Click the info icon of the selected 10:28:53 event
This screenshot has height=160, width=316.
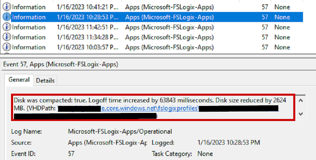point(7,17)
